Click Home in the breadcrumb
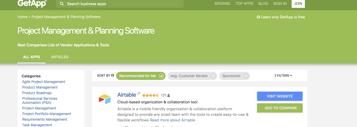 (x=22, y=17)
